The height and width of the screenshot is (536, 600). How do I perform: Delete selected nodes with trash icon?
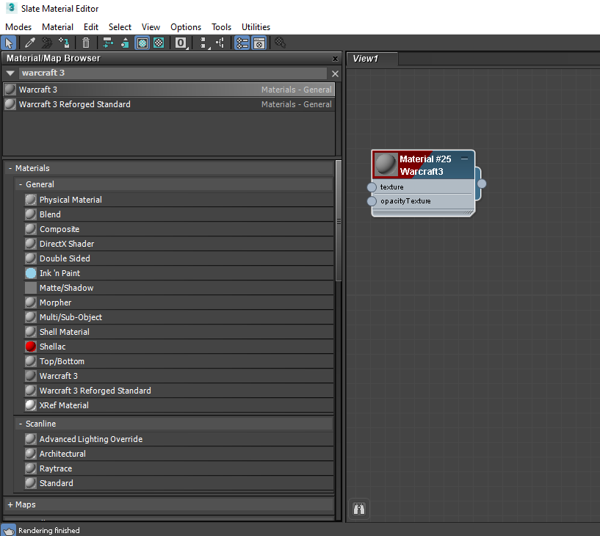click(86, 43)
